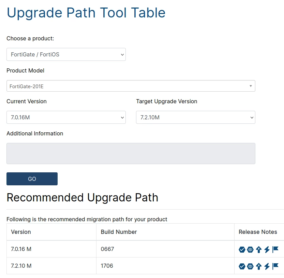Click the 7.2.10 M version cell

(x=51, y=266)
